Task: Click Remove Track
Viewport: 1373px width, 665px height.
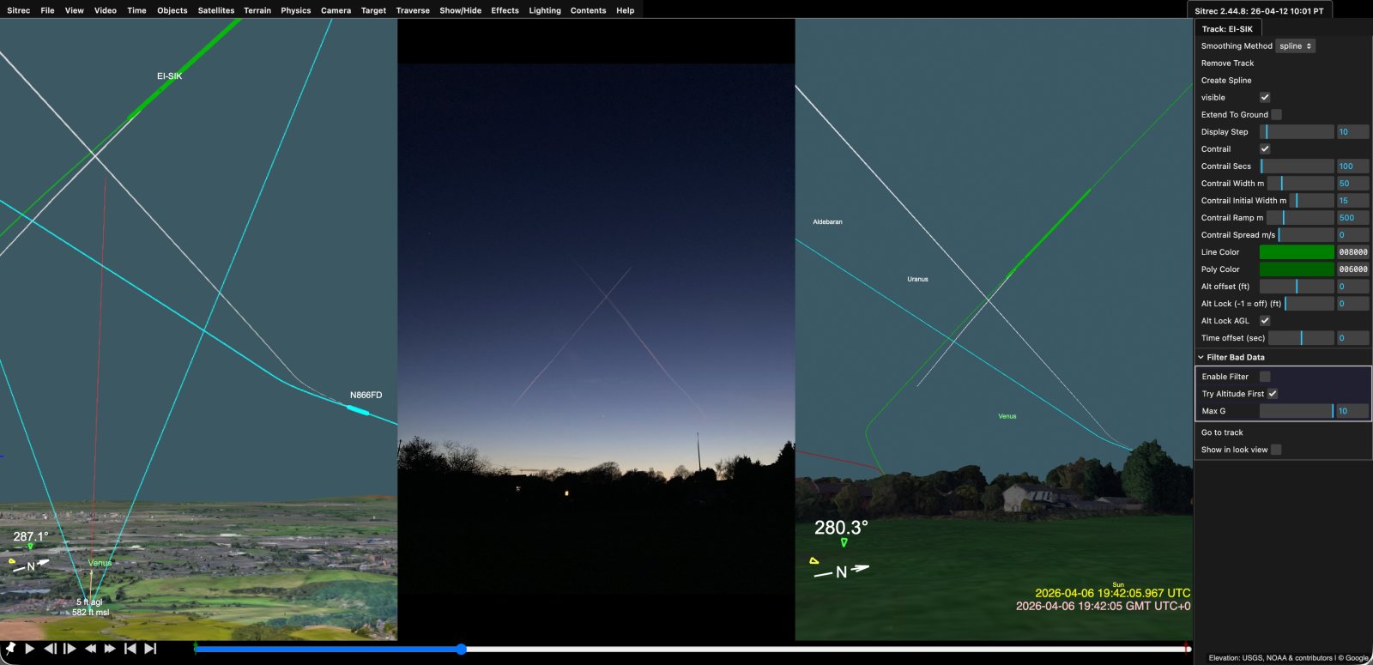Action: click(1227, 63)
